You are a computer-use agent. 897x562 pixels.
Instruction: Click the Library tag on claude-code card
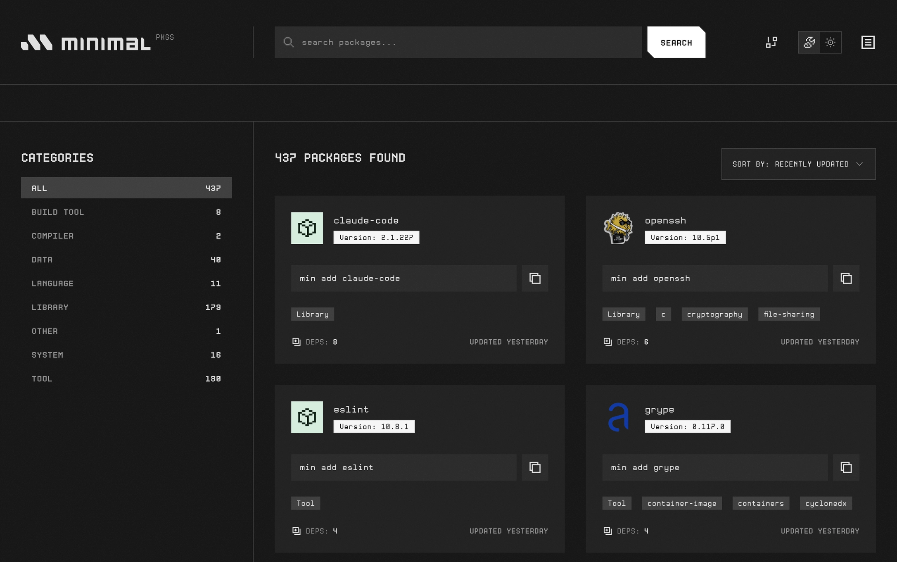point(313,314)
